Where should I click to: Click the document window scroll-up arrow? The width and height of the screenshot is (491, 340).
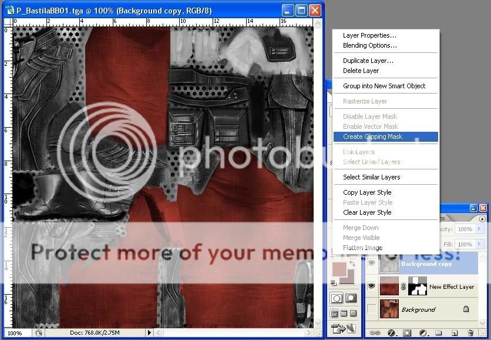318,22
